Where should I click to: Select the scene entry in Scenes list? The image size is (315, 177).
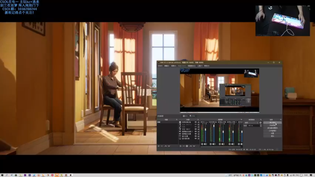[168, 122]
